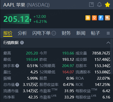Viewport: 113px width, 102px height.
Task: Click the 量比 value 4.25
Action: pyautogui.click(x=34, y=72)
